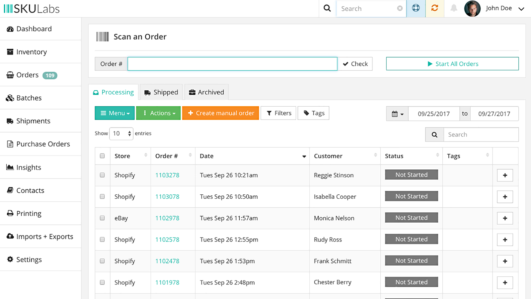
Task: Click the table search magnifier button
Action: [434, 135]
